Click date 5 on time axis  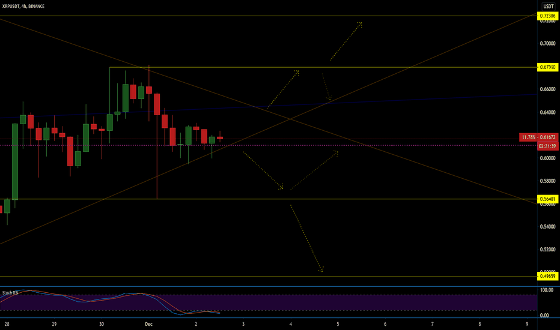tap(338, 324)
